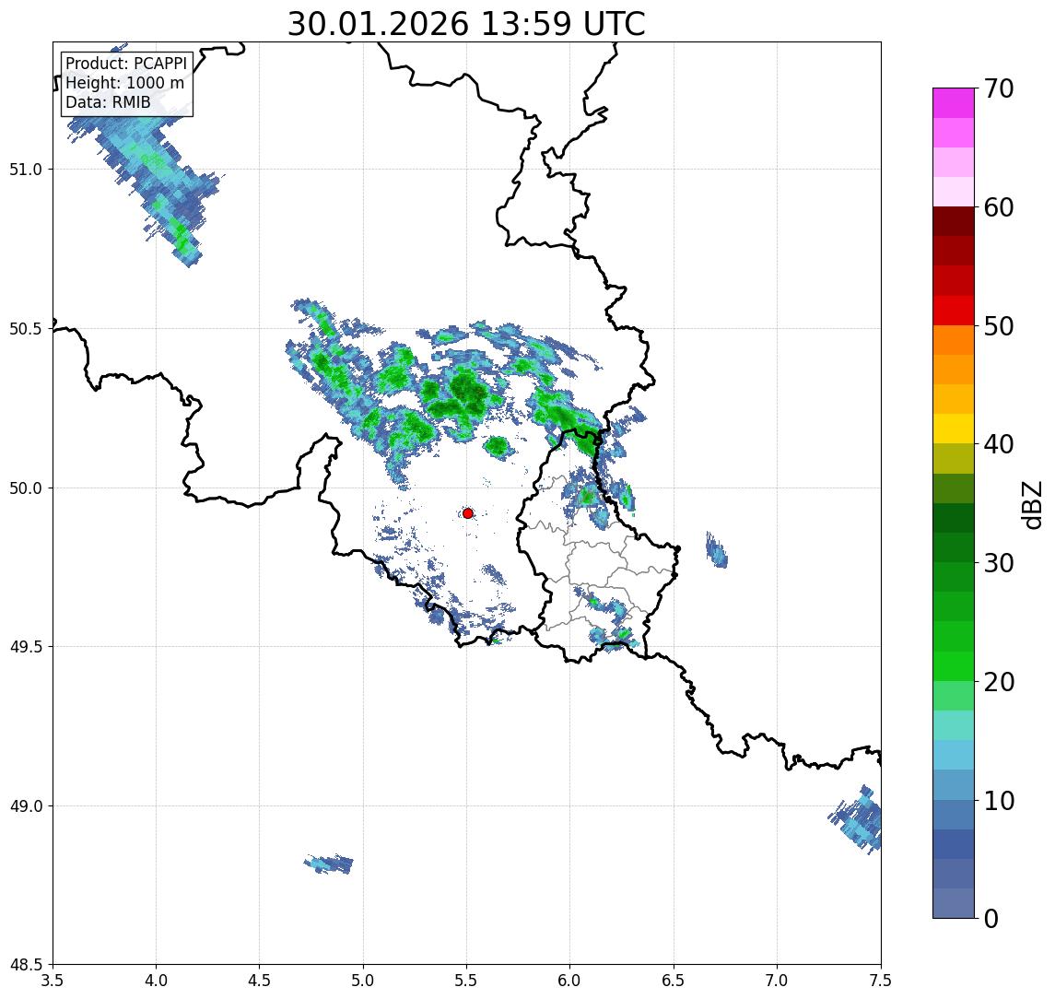
Task: Click the magenta top swatch of colorbar
Action: point(954,103)
